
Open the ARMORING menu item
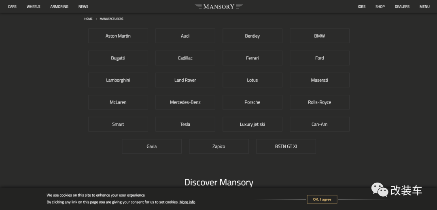click(x=59, y=7)
